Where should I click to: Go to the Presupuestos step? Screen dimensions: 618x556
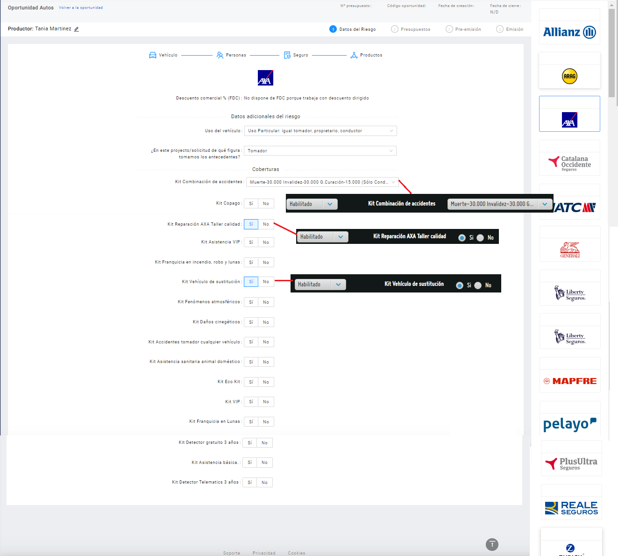tap(411, 29)
